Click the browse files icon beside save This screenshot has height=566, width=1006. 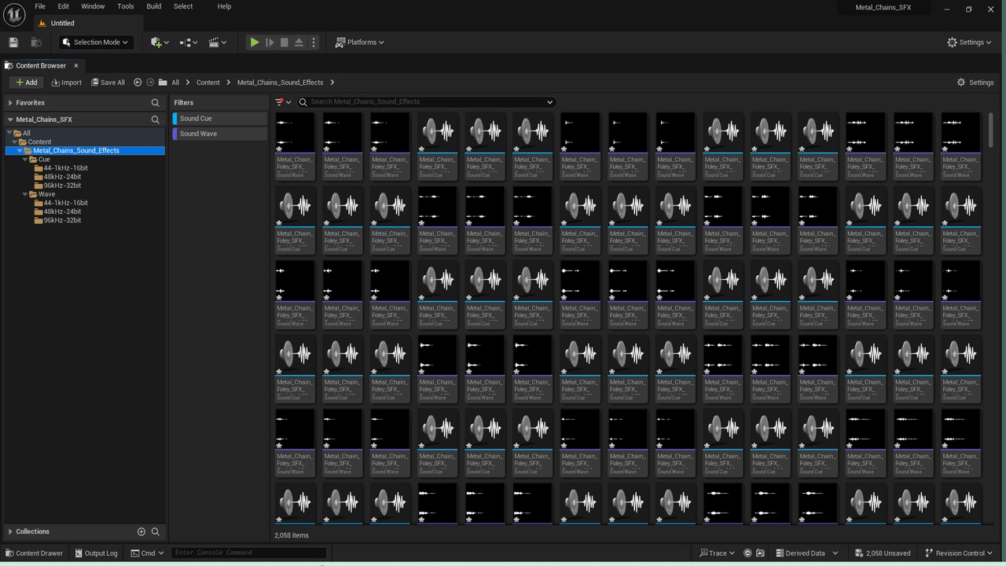click(36, 42)
